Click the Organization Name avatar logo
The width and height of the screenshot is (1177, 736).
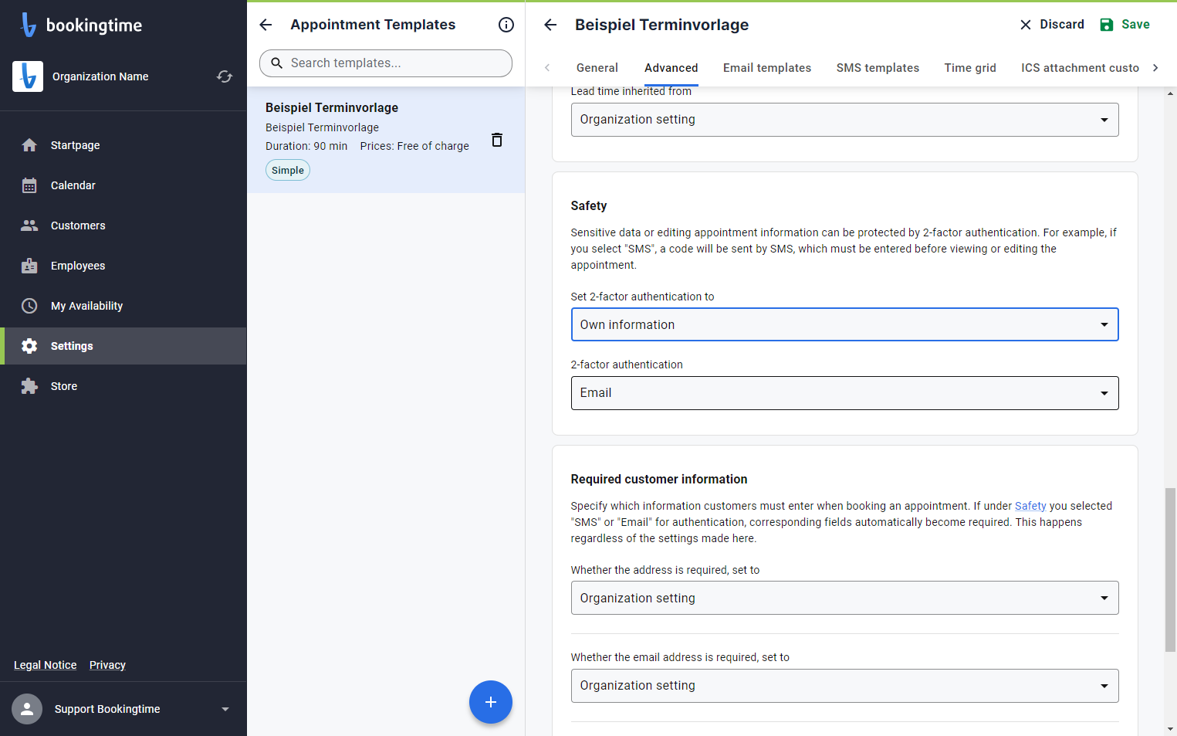pos(28,76)
